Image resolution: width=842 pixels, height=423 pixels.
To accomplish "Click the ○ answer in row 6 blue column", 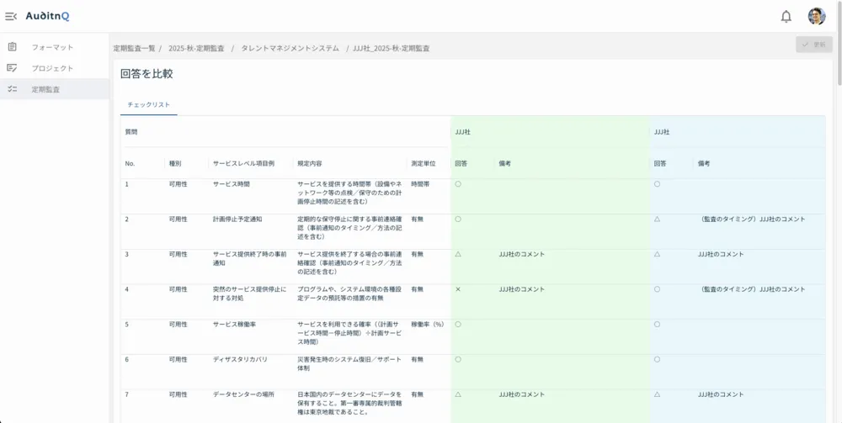I will click(657, 359).
